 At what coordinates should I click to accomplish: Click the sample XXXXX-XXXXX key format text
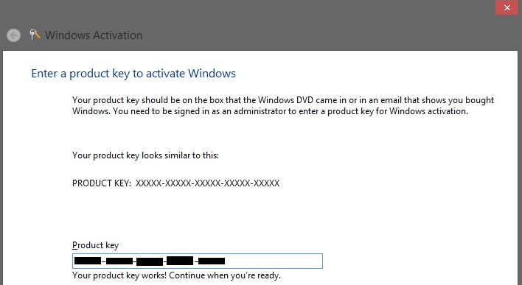[207, 183]
